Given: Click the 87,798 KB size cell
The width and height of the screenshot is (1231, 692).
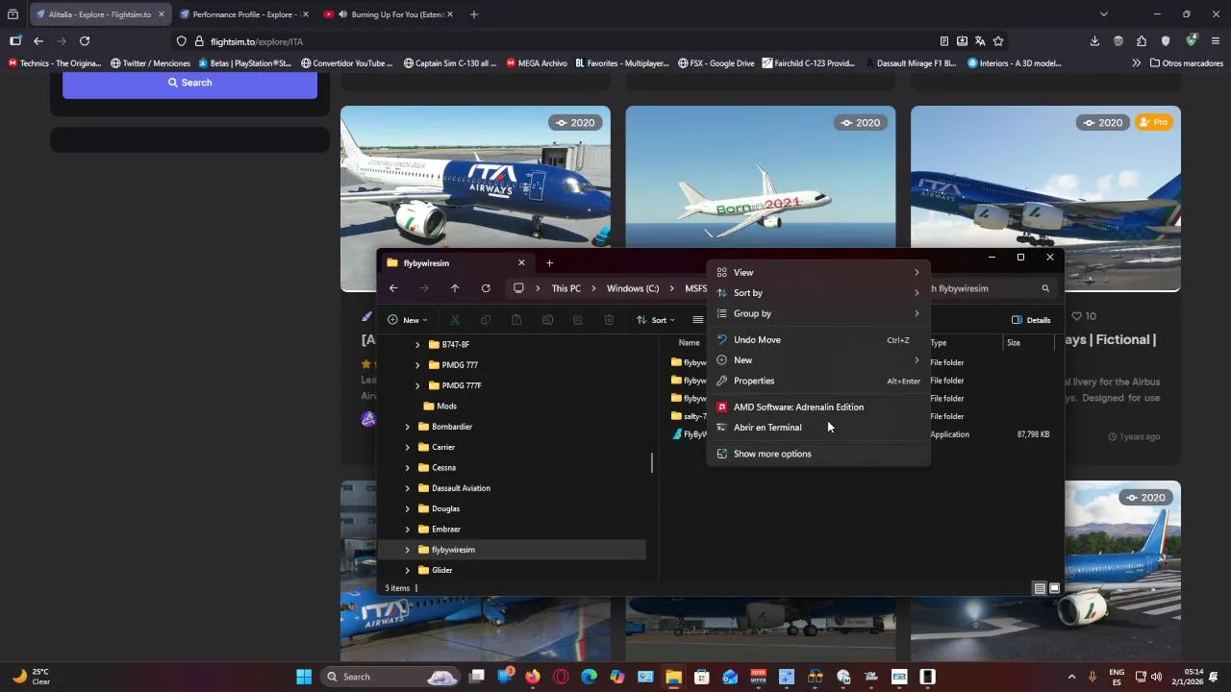Looking at the screenshot, I should [x=1033, y=434].
